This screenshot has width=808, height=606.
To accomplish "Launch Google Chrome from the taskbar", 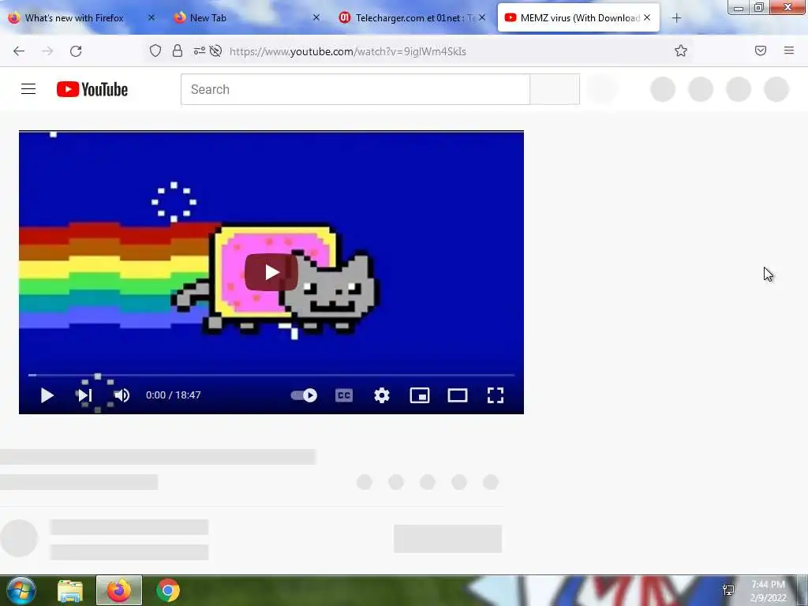I will (168, 590).
